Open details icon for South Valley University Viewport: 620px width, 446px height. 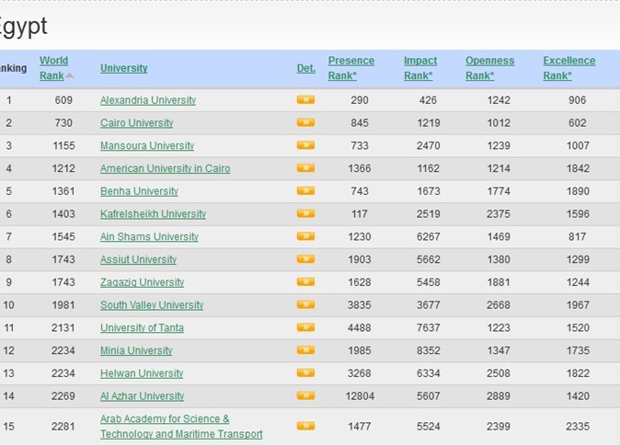[305, 304]
